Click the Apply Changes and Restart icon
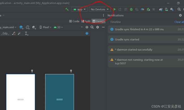This screenshot has width=184, height=110. tap(120, 9)
